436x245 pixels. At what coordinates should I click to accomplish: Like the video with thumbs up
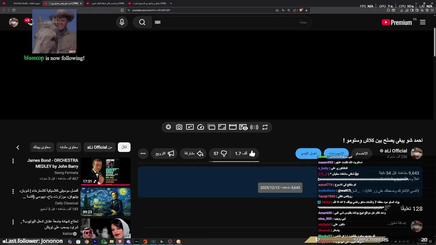point(245,153)
